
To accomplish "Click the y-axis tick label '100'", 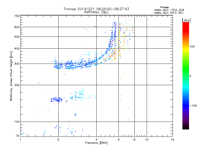I will click(x=17, y=122).
